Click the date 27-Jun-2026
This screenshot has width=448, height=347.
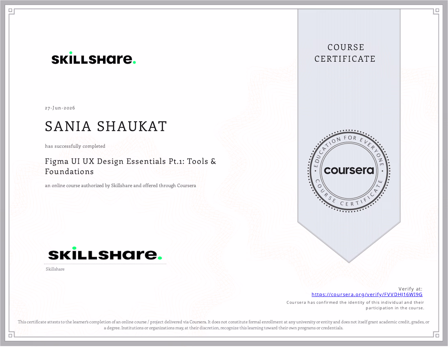tap(60, 108)
